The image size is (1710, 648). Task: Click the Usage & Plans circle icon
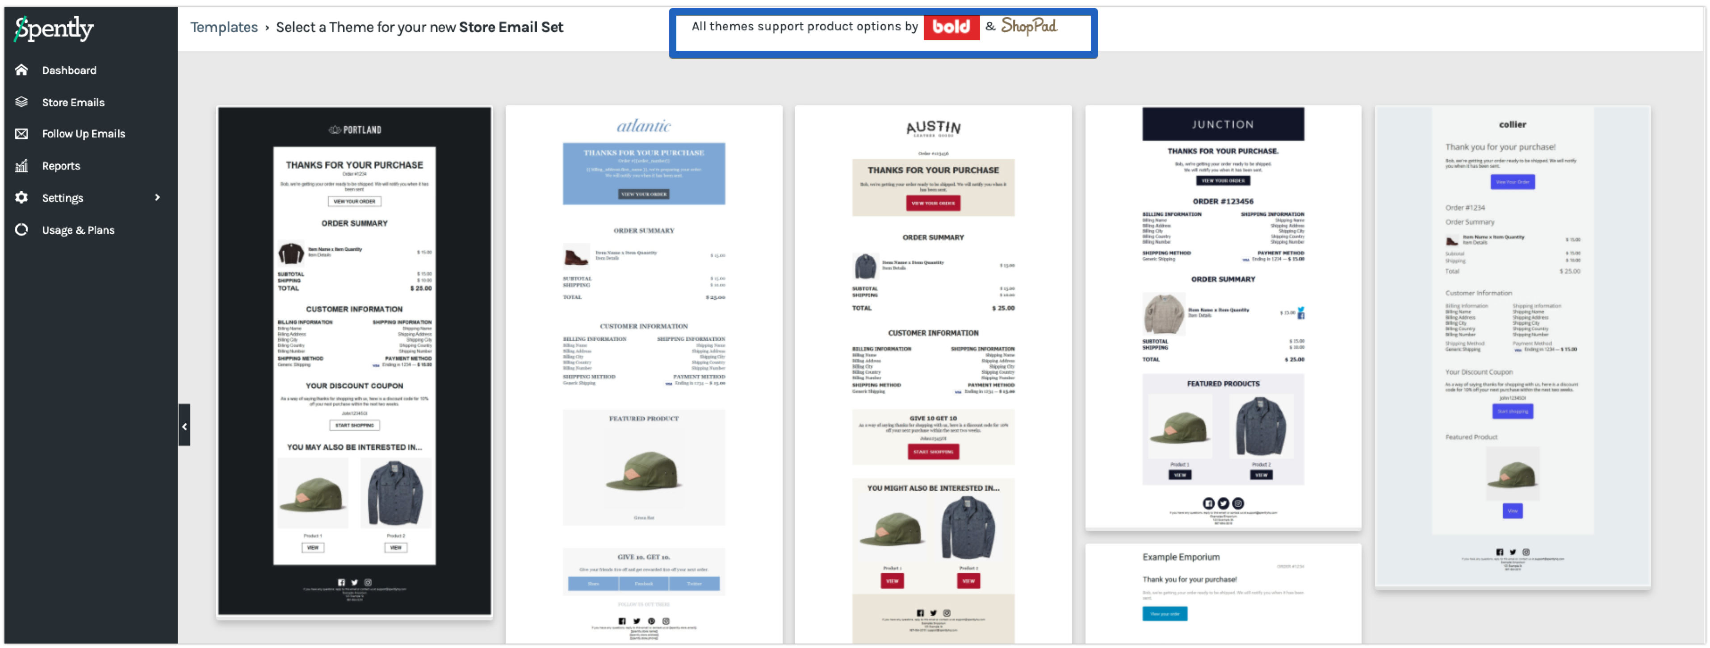21,229
